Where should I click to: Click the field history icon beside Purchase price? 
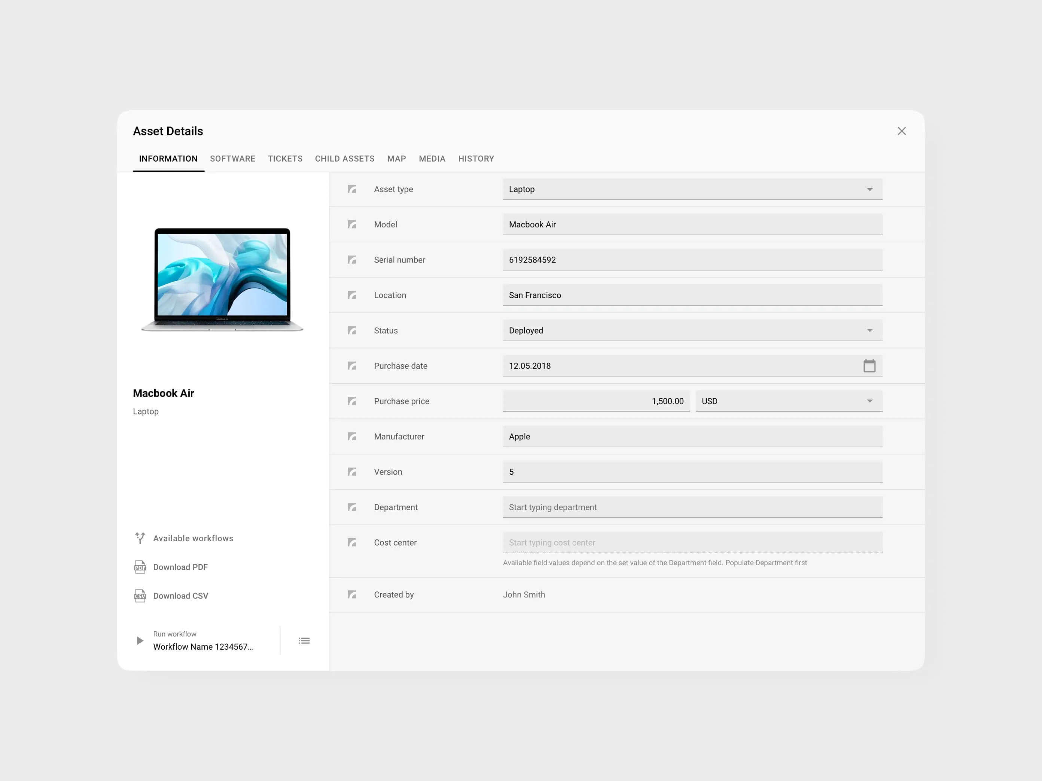(x=352, y=401)
